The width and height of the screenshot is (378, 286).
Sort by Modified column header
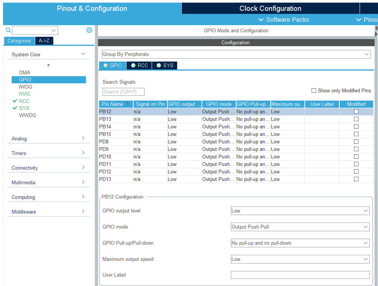pos(356,104)
